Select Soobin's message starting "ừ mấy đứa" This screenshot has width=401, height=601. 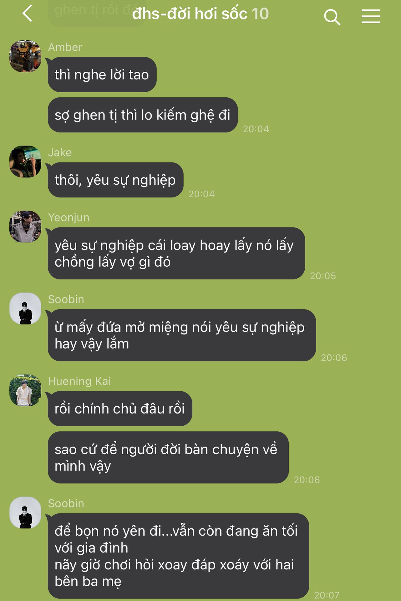coord(182,335)
